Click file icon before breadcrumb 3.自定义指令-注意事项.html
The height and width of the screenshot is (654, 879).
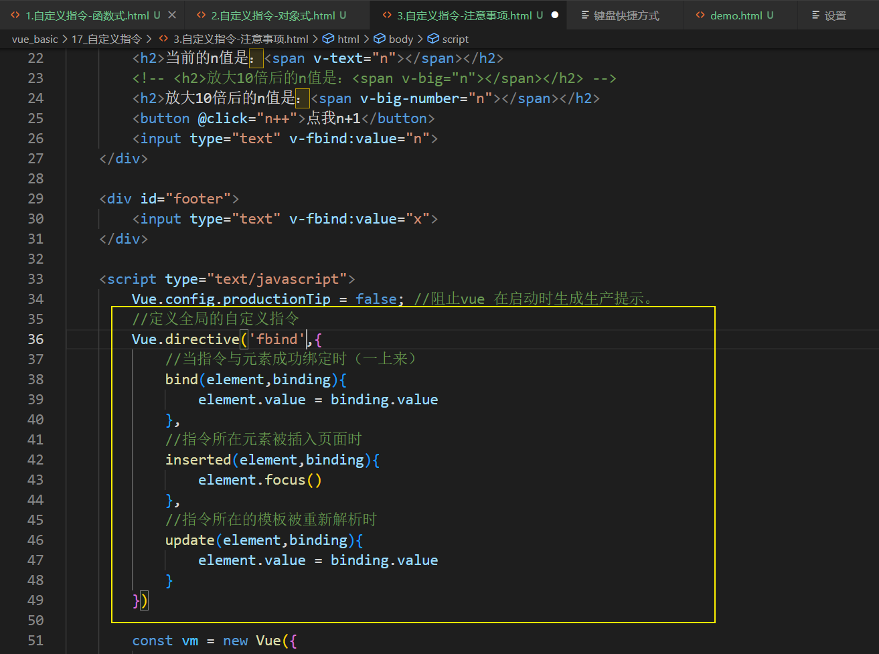pyautogui.click(x=163, y=39)
